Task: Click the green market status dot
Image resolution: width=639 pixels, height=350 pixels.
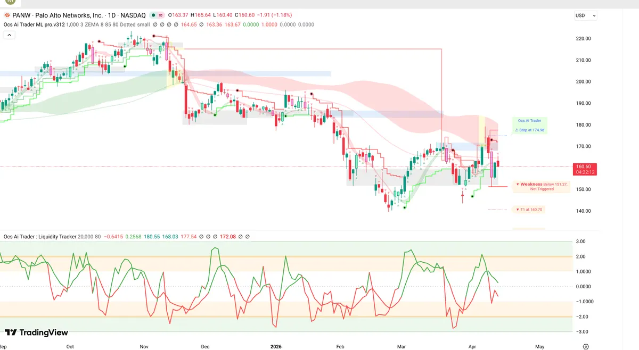Action: coord(153,15)
